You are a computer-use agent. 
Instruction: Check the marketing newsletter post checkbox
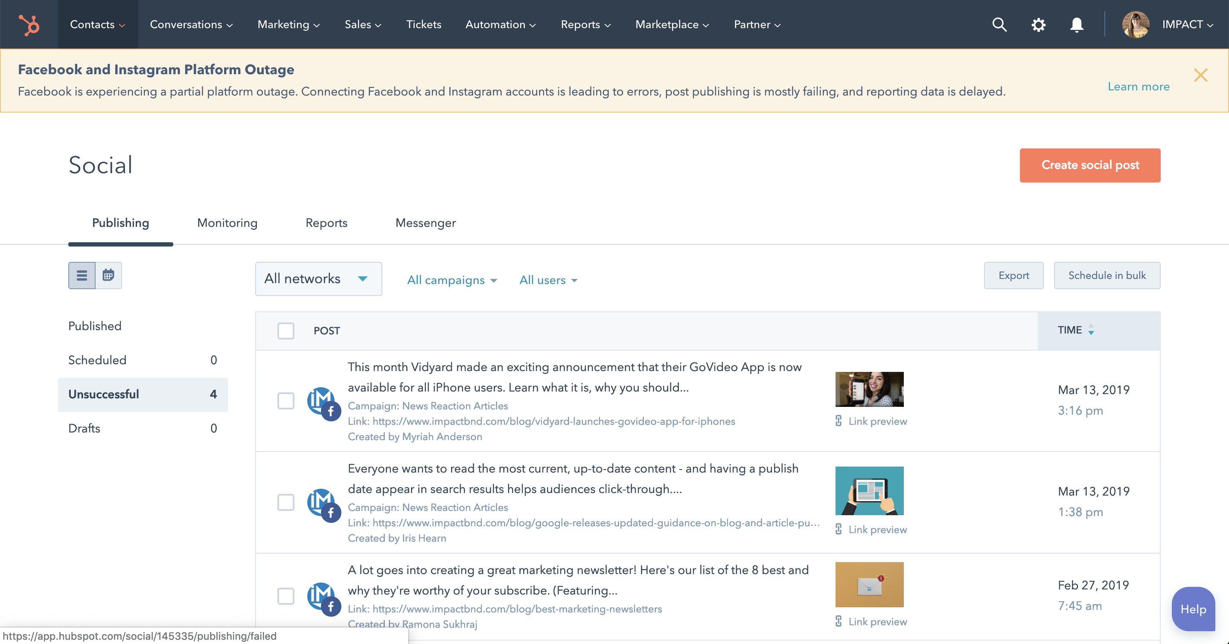[x=286, y=596]
